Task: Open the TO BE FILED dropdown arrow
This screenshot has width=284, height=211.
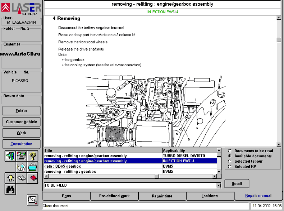Action: (219, 185)
